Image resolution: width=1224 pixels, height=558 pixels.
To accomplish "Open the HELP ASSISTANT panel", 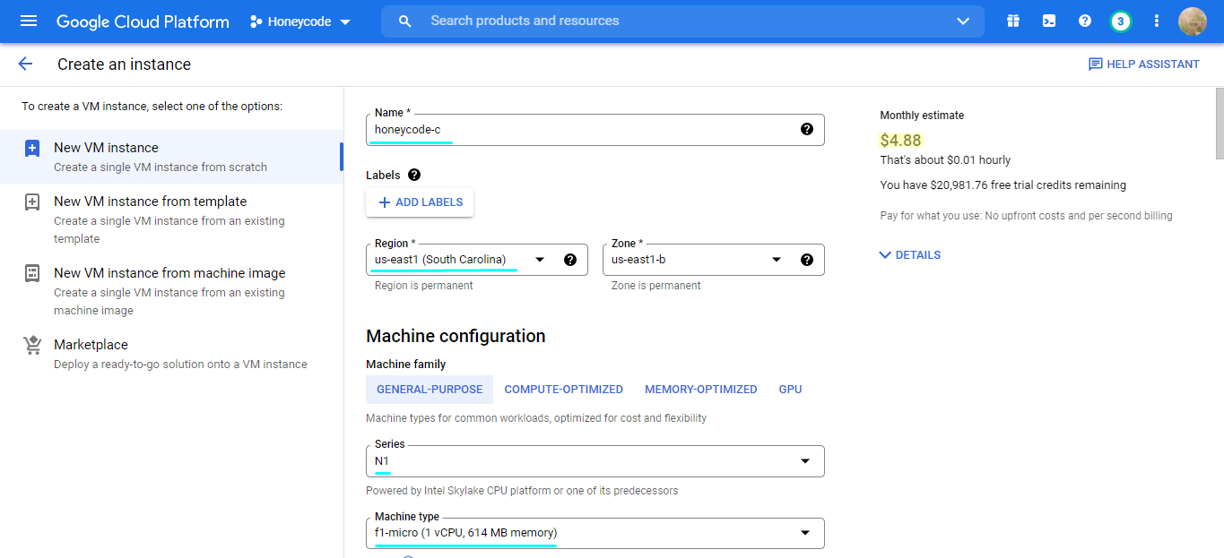I will click(1143, 64).
